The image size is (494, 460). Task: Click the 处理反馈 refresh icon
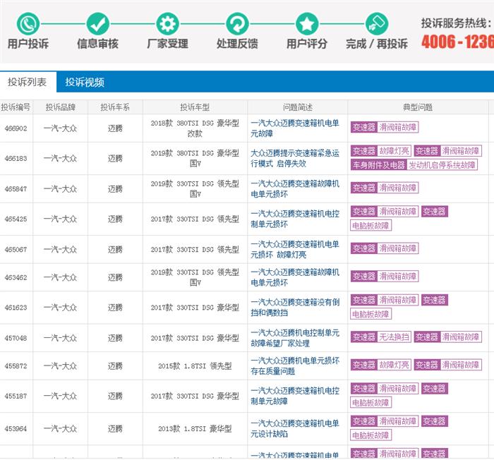pos(237,24)
